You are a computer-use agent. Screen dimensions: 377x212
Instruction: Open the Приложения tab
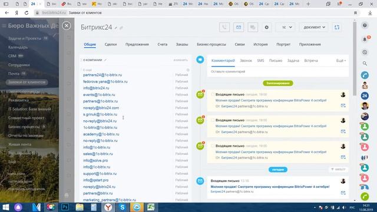click(310, 45)
